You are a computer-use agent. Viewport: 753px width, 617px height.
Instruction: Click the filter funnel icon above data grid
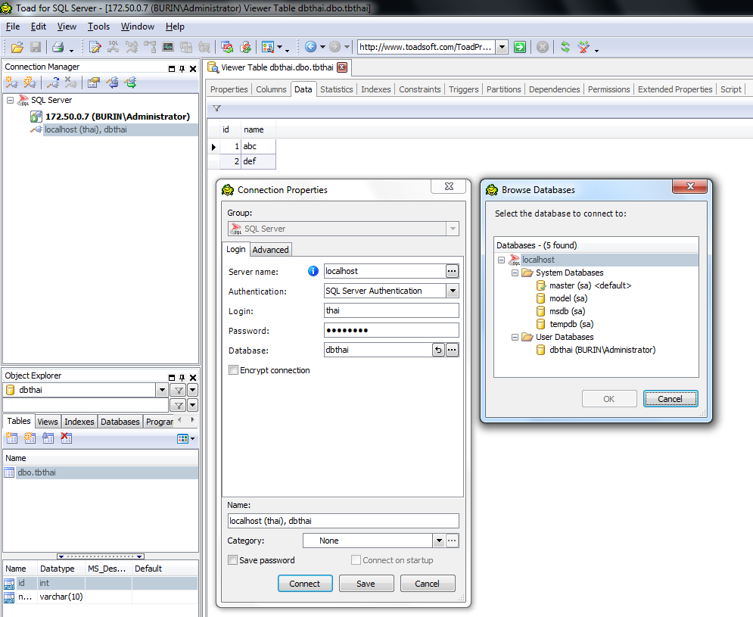pos(217,109)
